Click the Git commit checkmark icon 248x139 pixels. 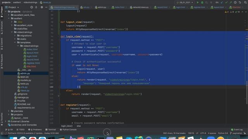(226, 2)
